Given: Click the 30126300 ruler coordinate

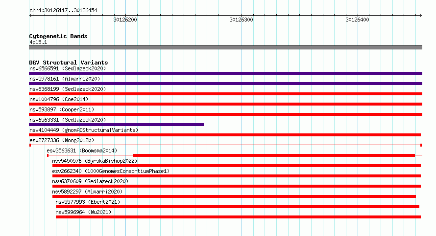Looking at the screenshot, I should (x=241, y=20).
